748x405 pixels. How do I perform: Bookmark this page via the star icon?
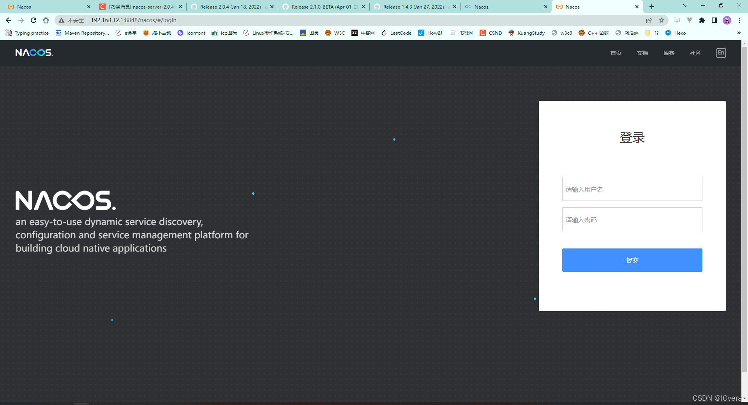[x=662, y=20]
